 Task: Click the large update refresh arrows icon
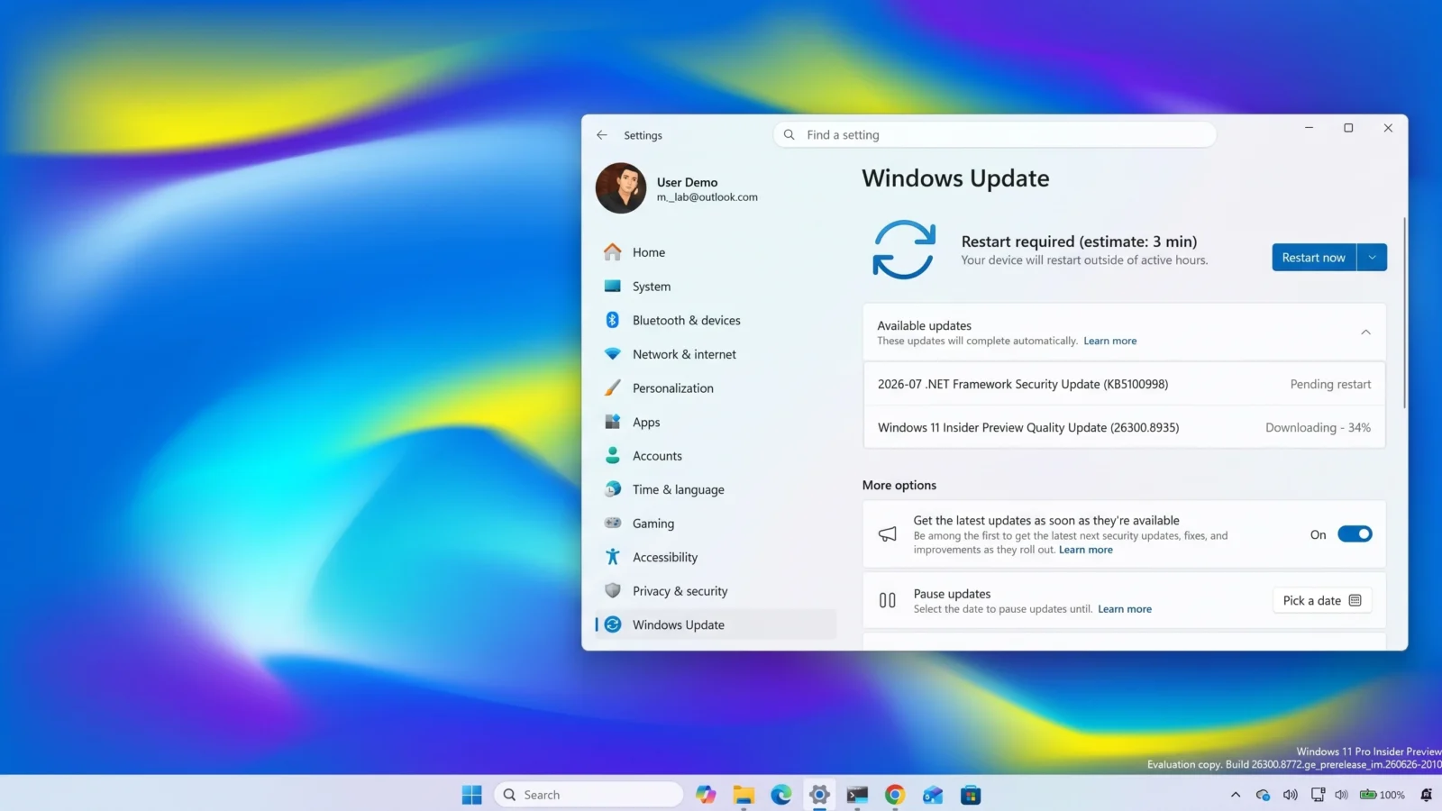904,250
